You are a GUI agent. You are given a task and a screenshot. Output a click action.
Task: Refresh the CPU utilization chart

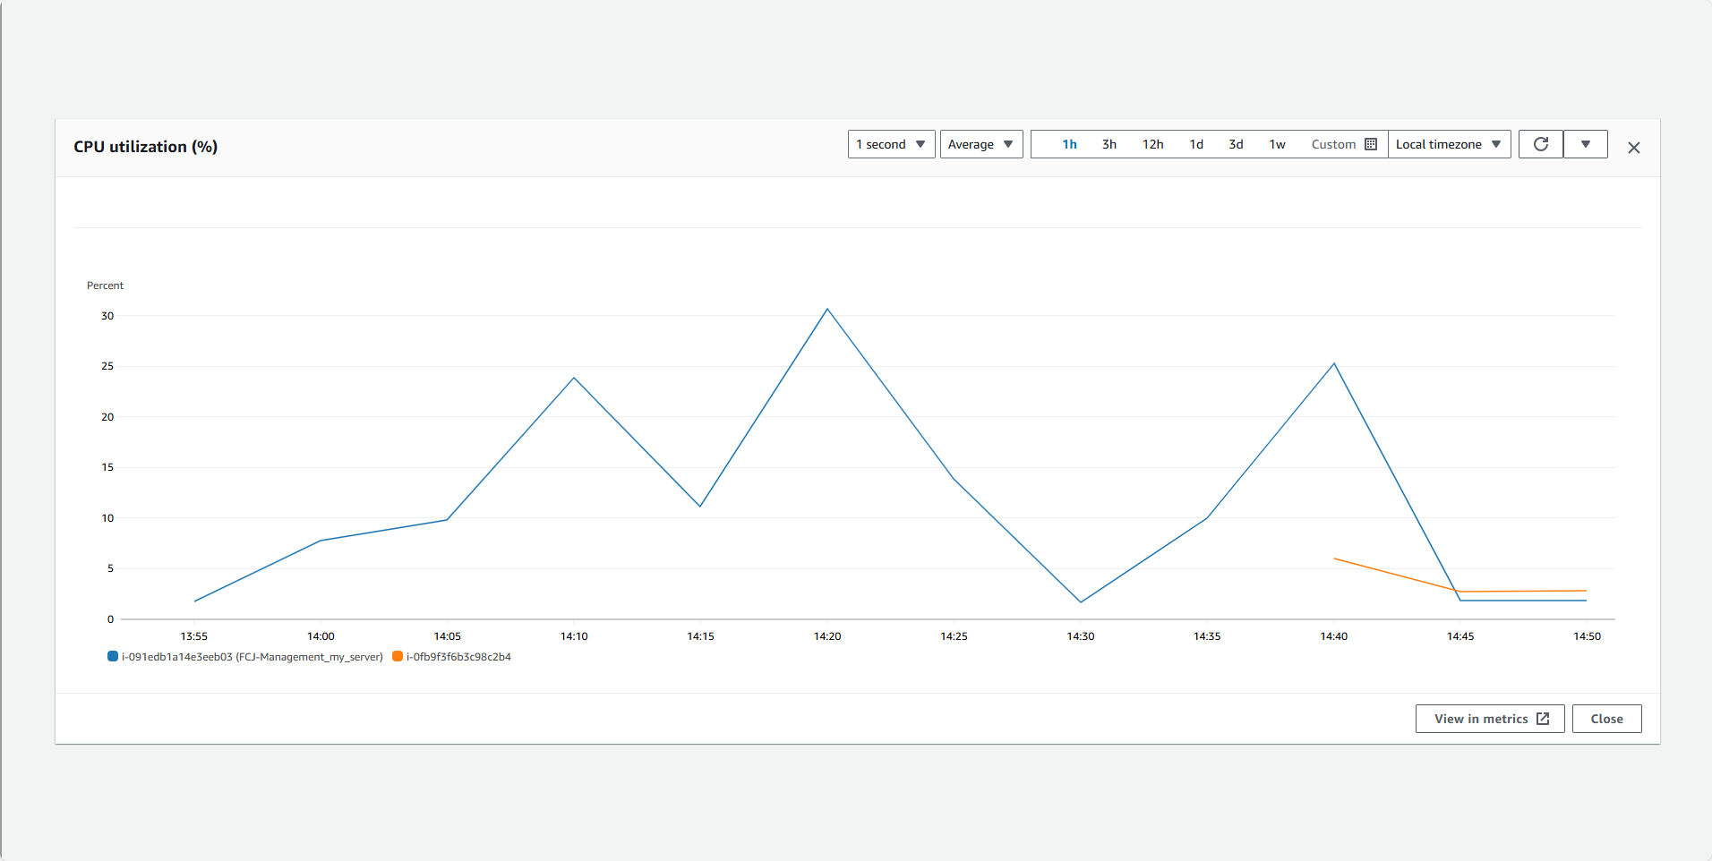click(x=1541, y=144)
